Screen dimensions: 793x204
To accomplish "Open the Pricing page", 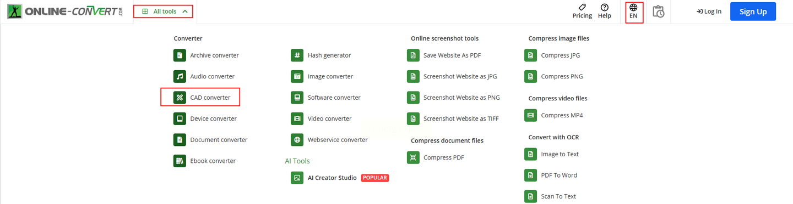I will click(582, 12).
